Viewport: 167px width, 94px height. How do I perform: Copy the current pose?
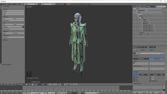(8, 25)
